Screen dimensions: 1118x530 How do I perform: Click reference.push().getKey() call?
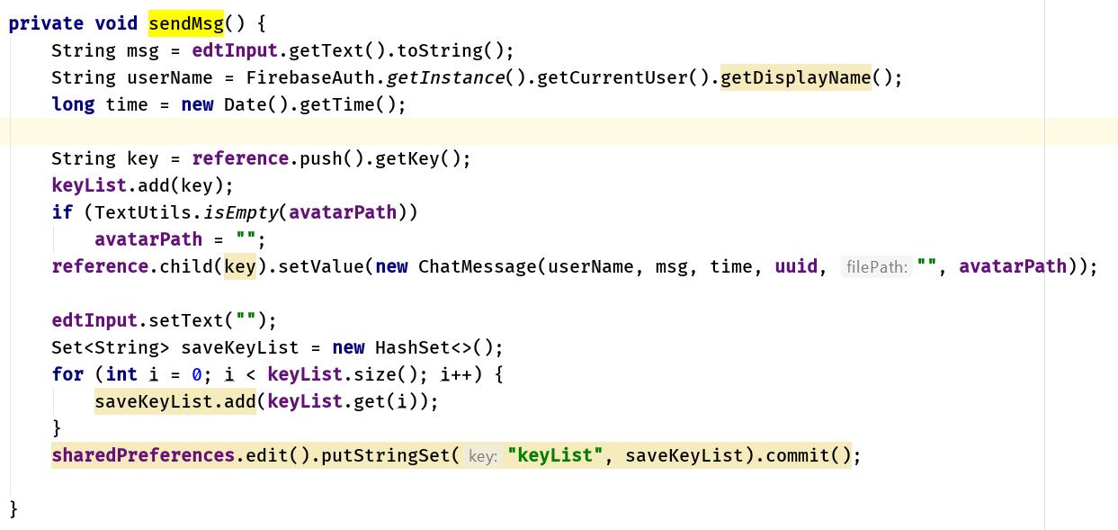tap(326, 158)
